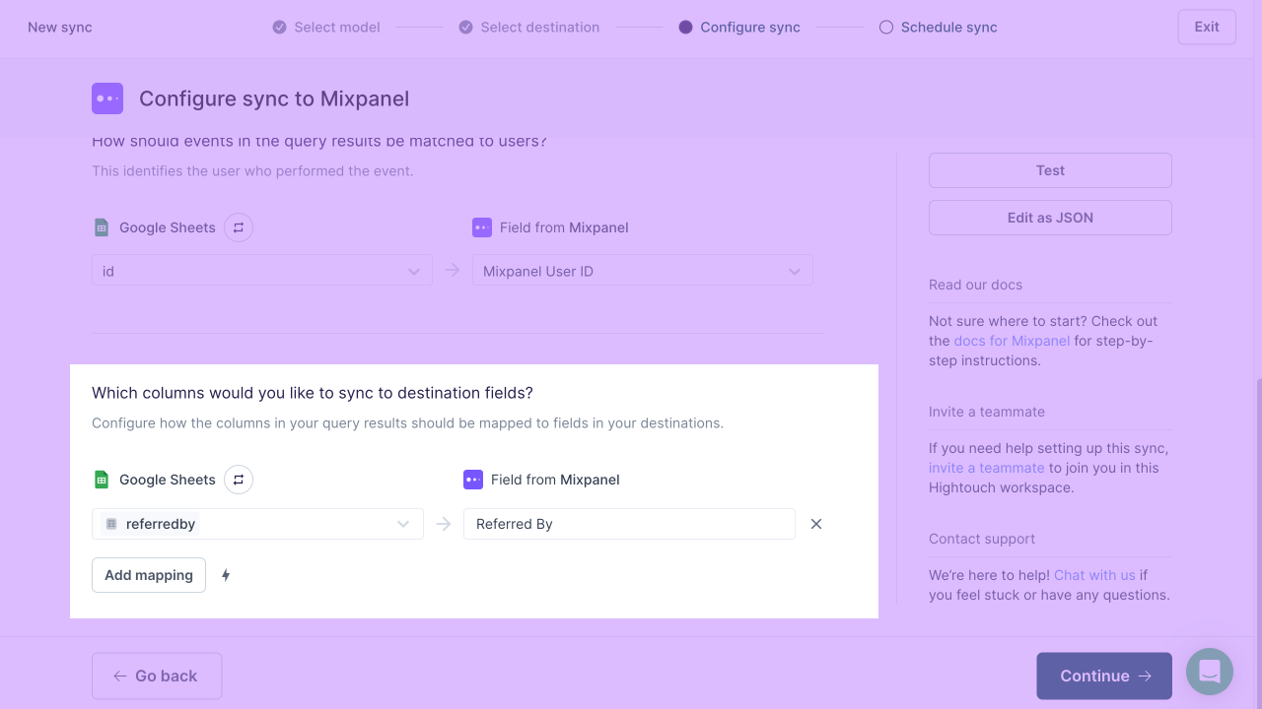Open the id column dropdown
1262x709 pixels.
[x=262, y=271]
